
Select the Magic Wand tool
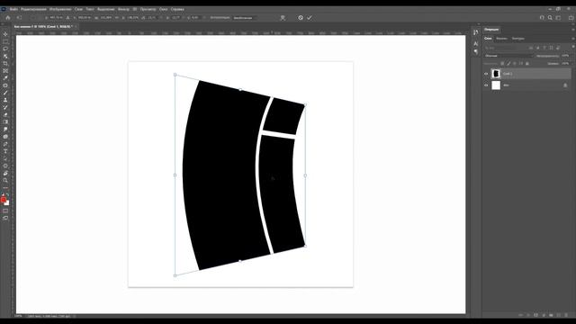click(5, 56)
